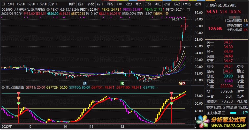Click the 财 financial event marker
This screenshot has width=250, height=130.
(85, 83)
